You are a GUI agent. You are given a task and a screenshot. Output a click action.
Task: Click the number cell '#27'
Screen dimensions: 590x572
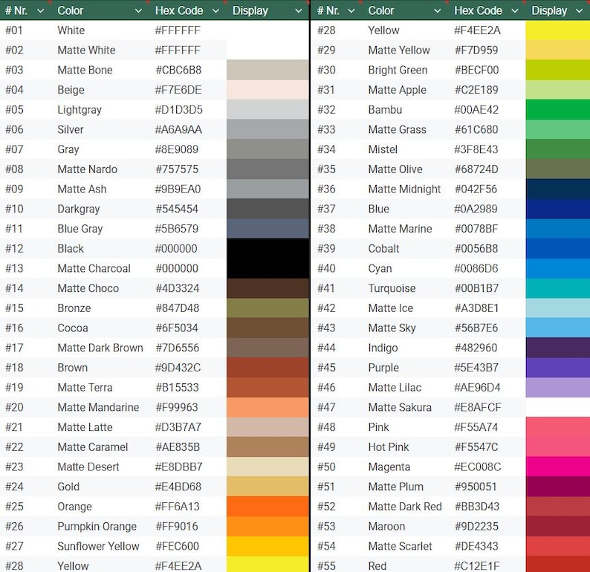point(14,546)
